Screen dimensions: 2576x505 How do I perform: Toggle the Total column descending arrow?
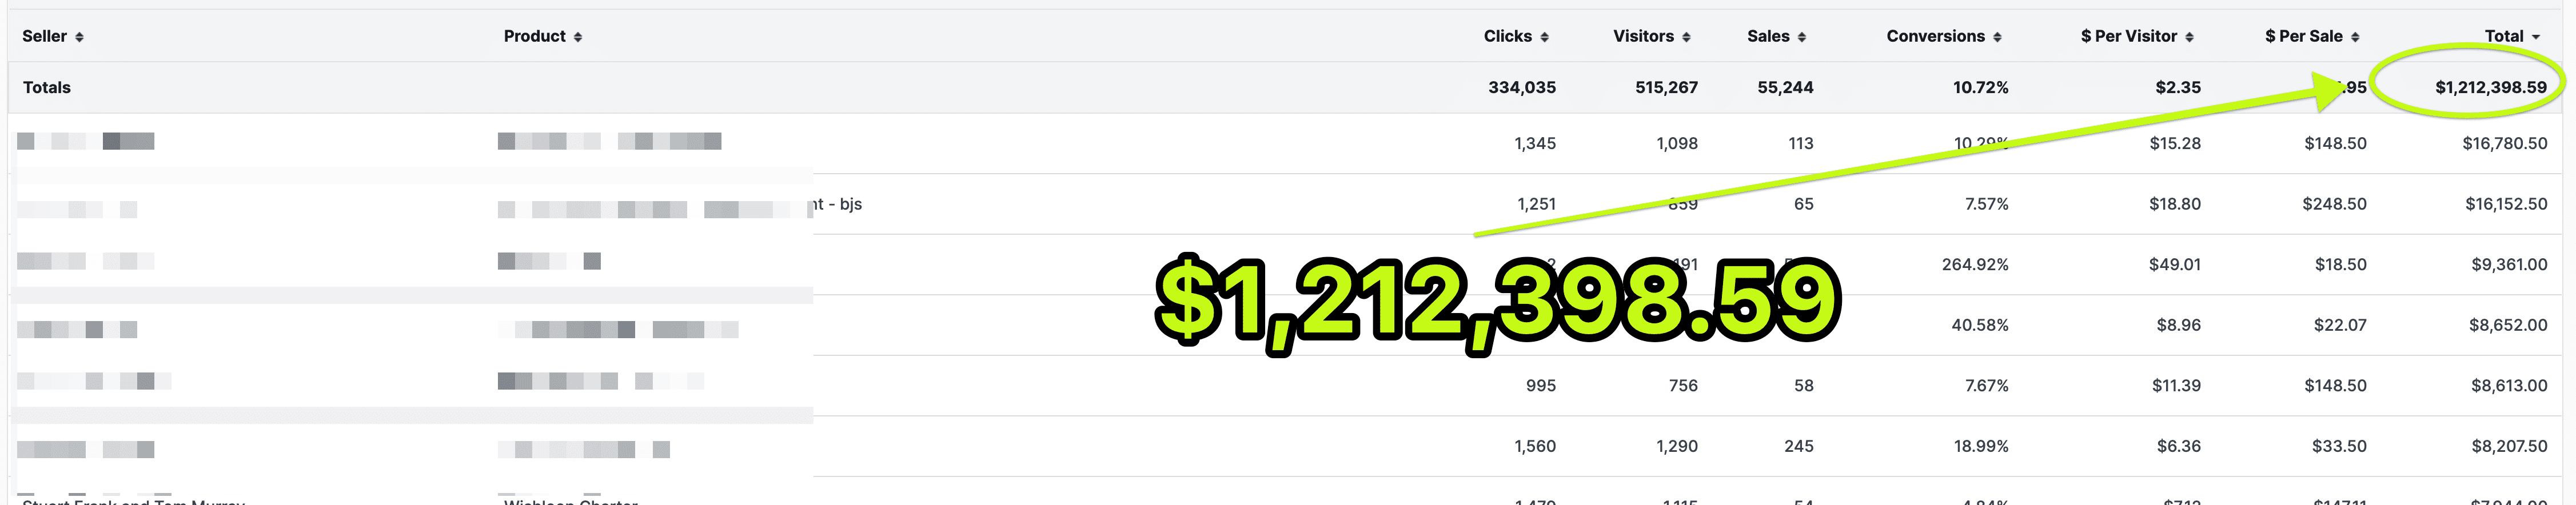[2536, 37]
